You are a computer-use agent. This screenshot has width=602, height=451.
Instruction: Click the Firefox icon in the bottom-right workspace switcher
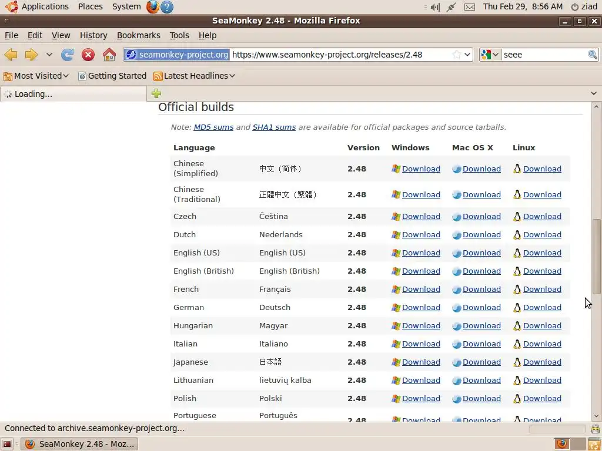[561, 444]
